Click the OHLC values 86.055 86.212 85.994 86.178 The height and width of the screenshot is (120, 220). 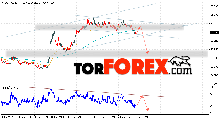tap(39, 3)
